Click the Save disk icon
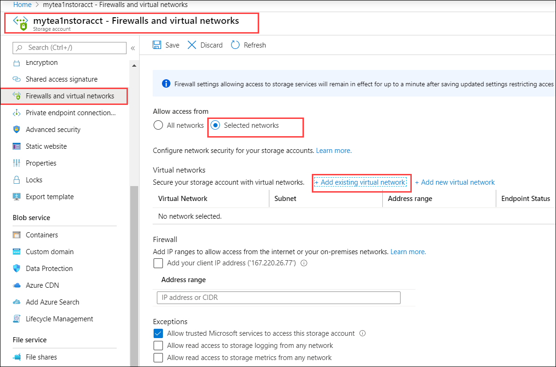Image resolution: width=556 pixels, height=367 pixels. click(157, 45)
